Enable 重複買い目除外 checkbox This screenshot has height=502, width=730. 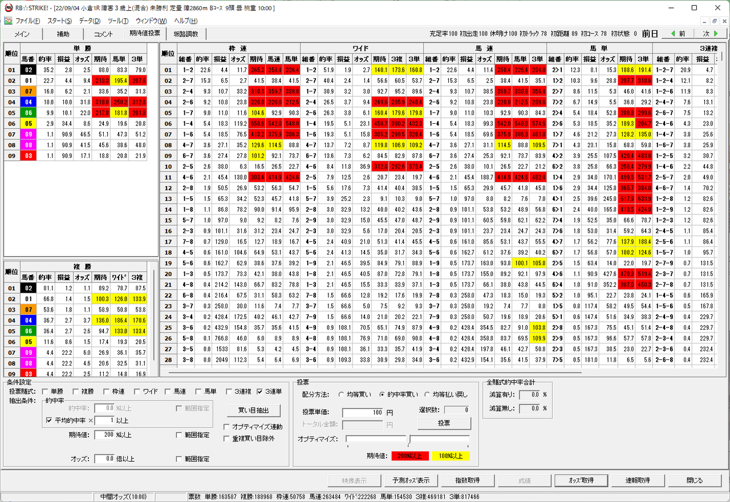(x=228, y=439)
